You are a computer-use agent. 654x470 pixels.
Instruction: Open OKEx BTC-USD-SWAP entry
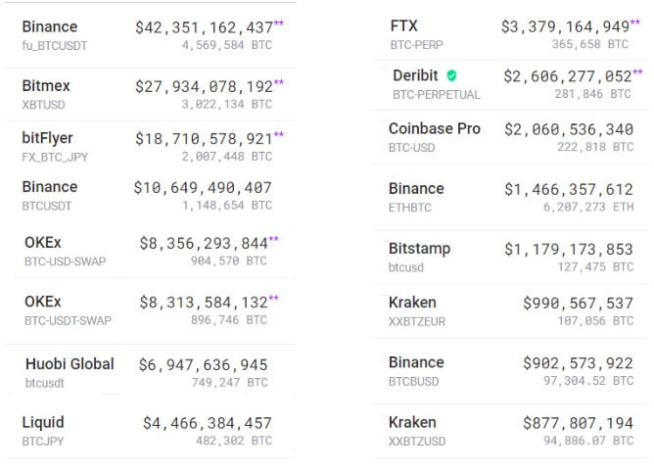(151, 252)
